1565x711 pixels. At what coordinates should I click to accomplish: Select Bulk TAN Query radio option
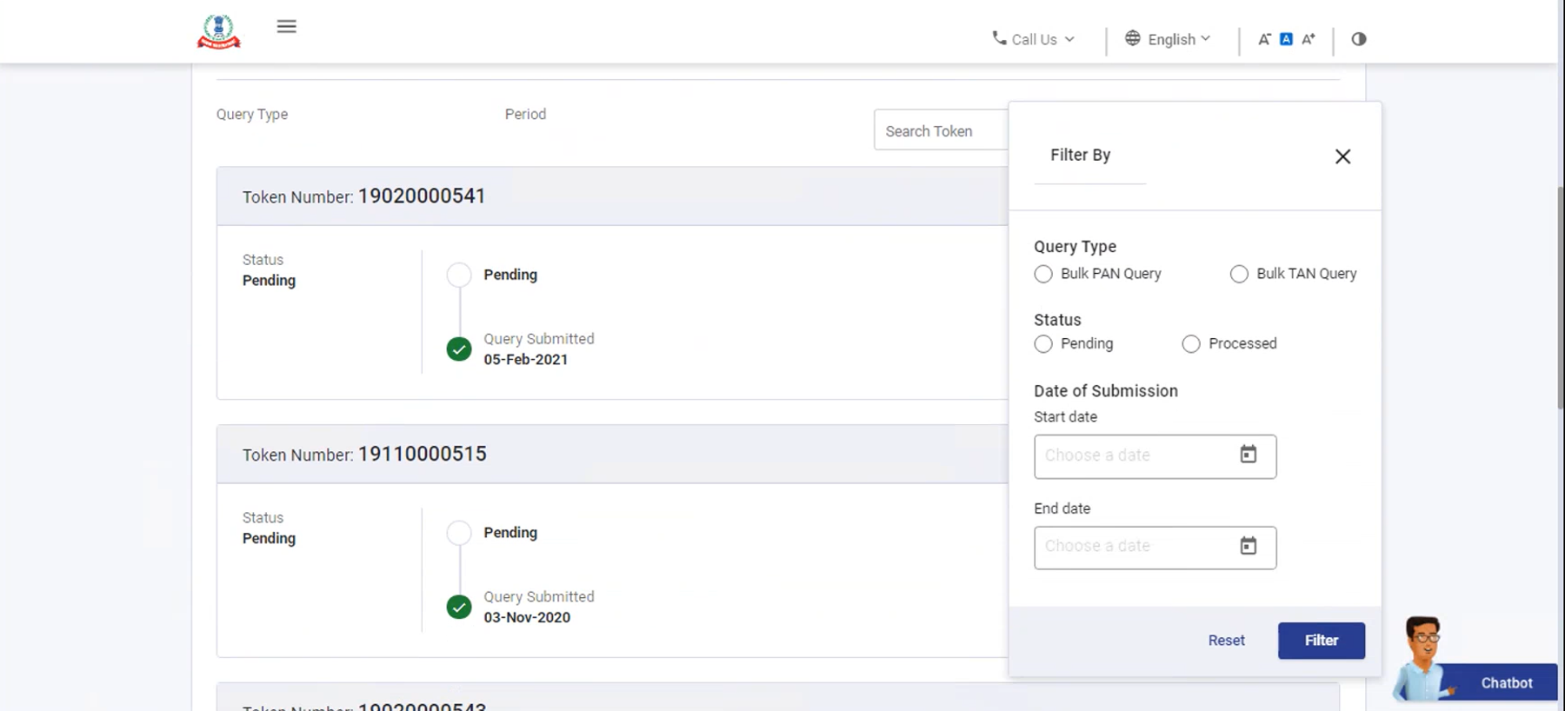click(1239, 274)
